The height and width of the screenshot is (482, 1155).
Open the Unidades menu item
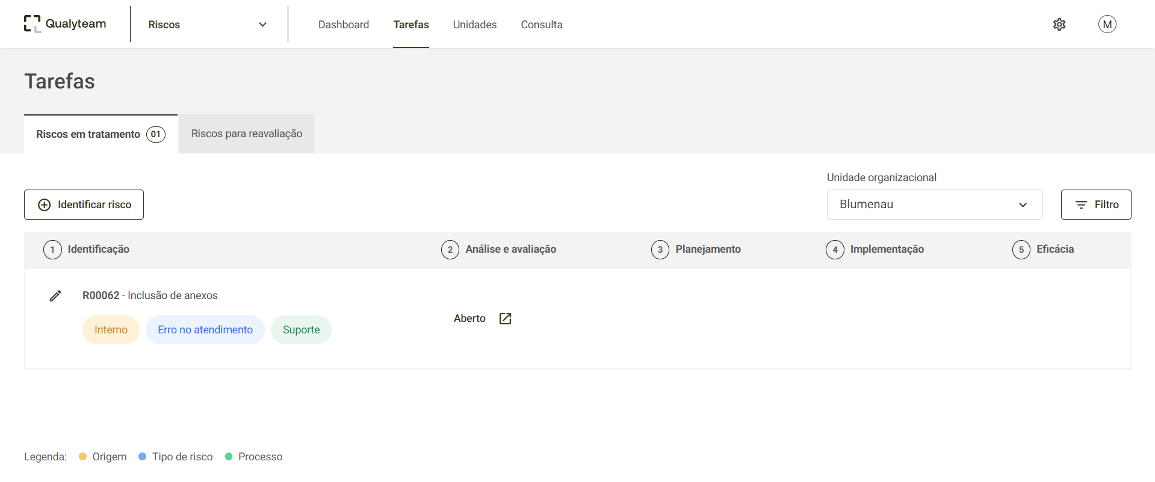point(475,25)
